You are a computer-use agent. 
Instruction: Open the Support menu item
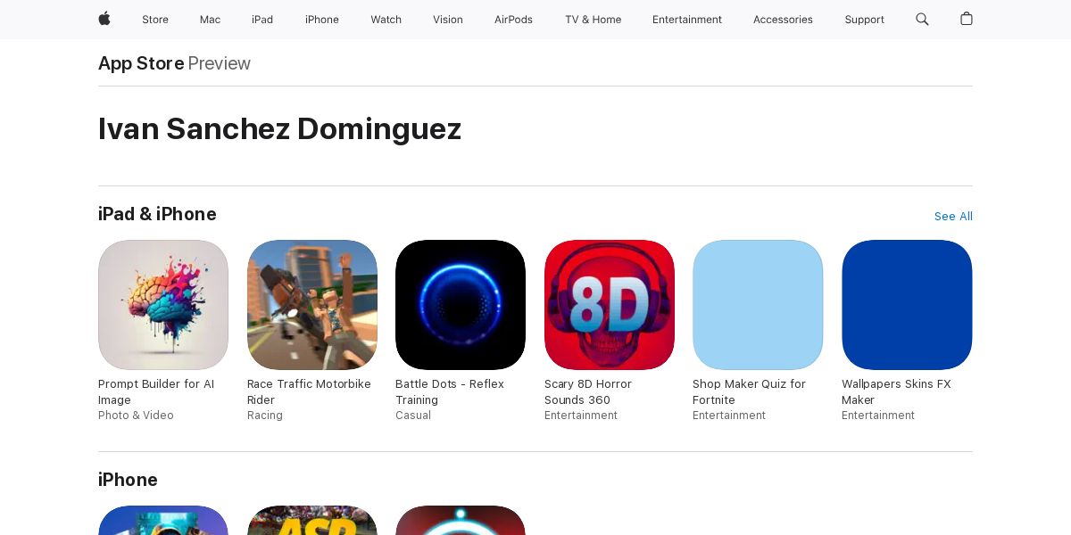point(864,20)
